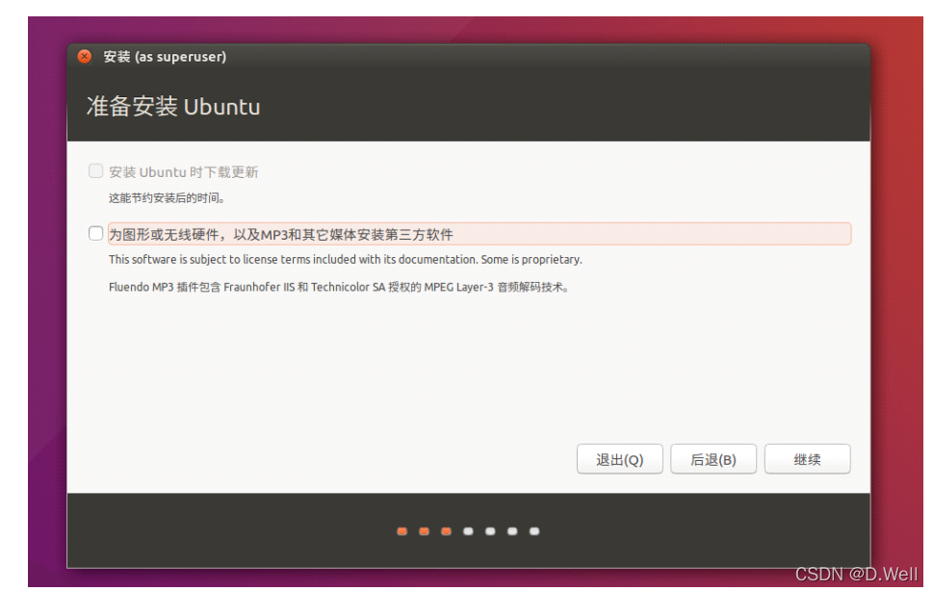933x591 pixels.
Task: Click the text 安装 Ubuntu 时下载更新
Action: point(183,172)
